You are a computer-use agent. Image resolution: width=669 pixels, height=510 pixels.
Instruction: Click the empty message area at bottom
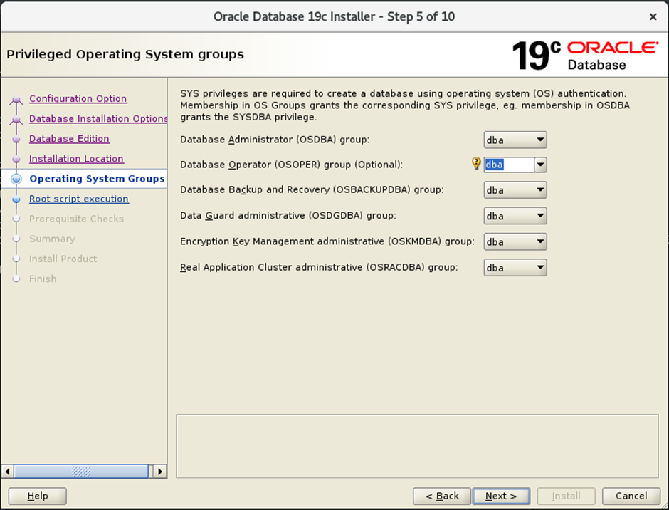pos(417,446)
